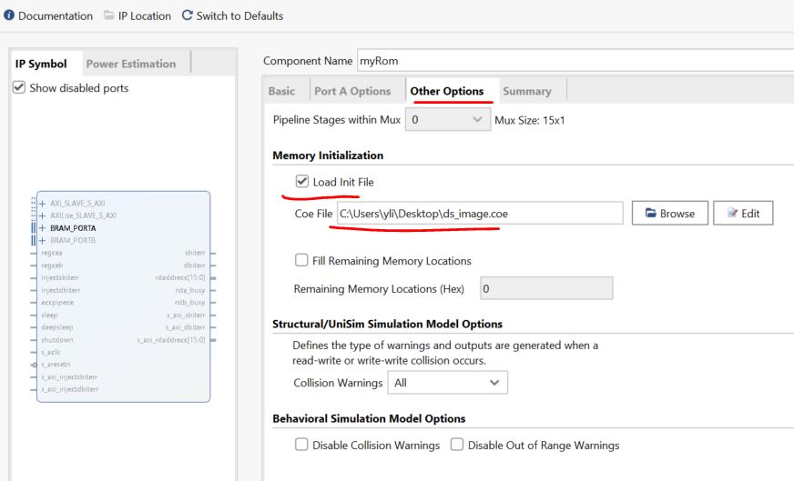Disable the Load Init File checkbox

(300, 182)
